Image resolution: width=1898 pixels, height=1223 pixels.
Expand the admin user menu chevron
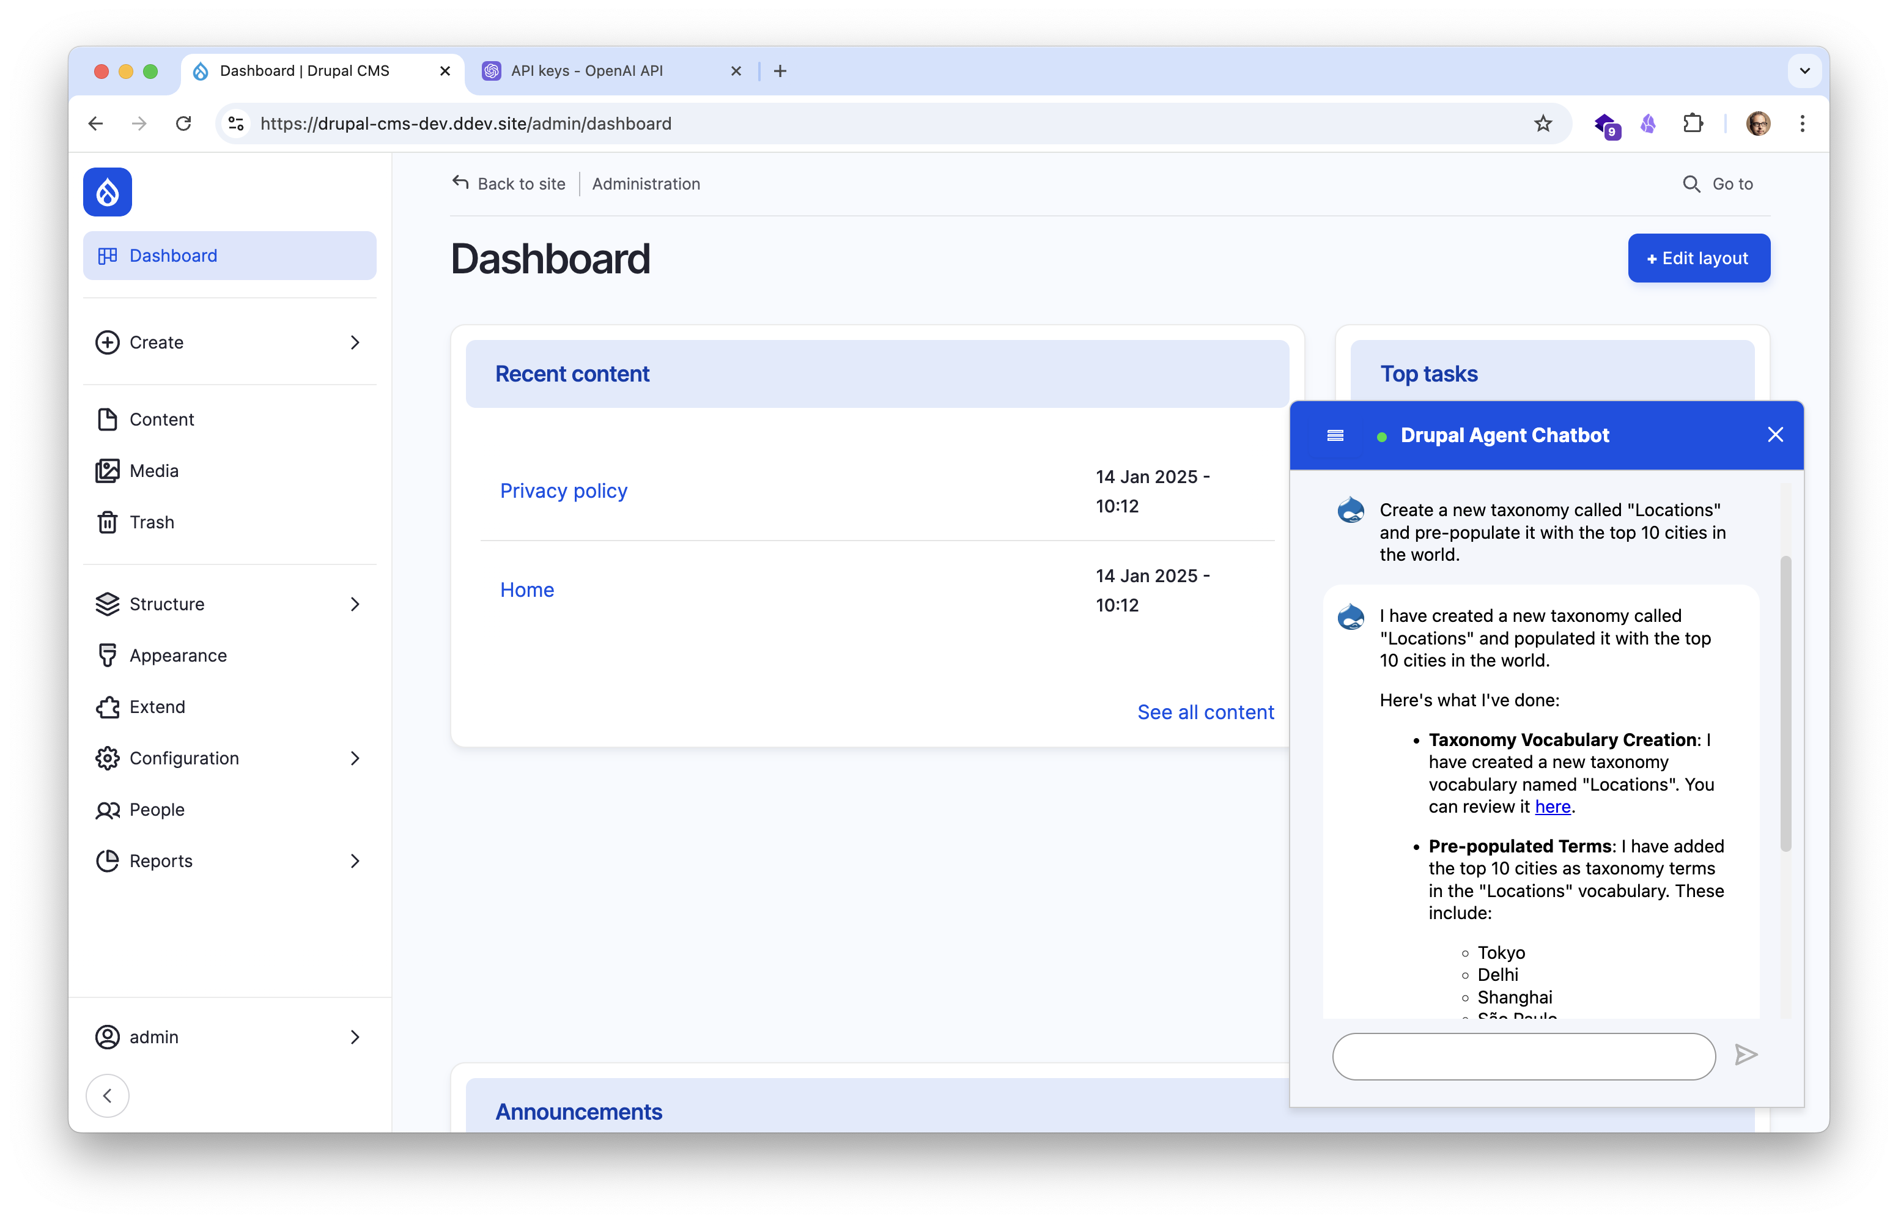tap(355, 1037)
